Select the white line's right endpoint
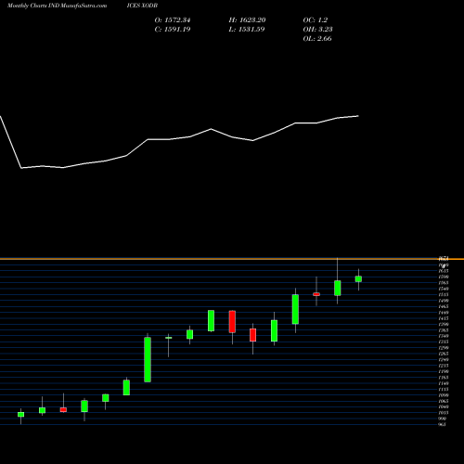Viewport: 464px width, 464px height. [x=358, y=116]
